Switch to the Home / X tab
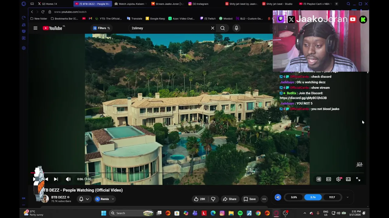The image size is (389, 218). [x=50, y=4]
